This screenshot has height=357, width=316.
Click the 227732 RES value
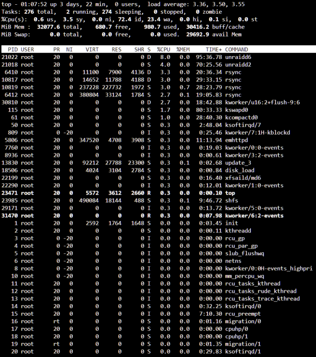(x=111, y=87)
